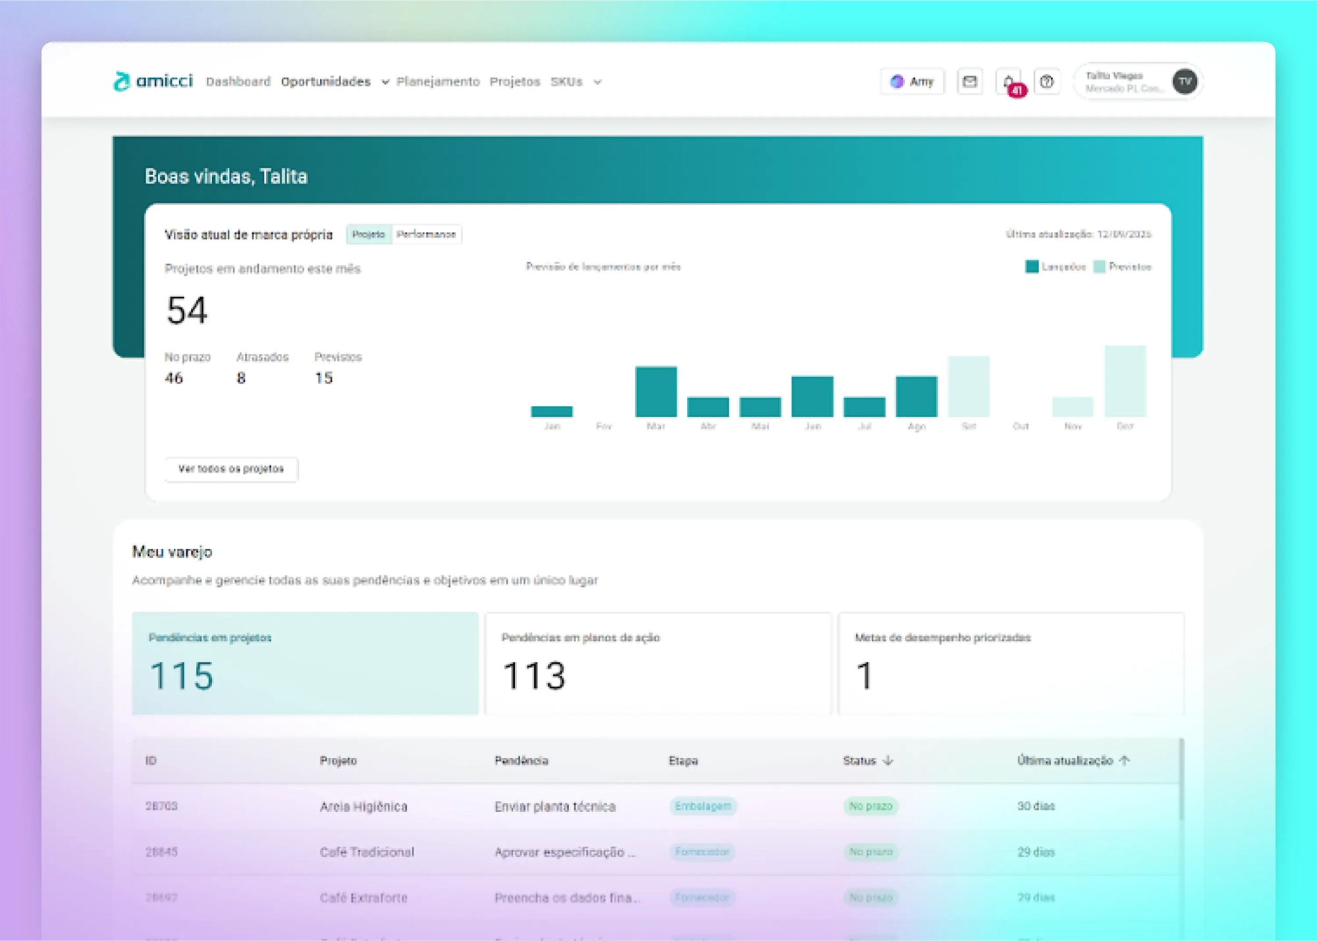Image resolution: width=1317 pixels, height=941 pixels.
Task: Select Pendências em planos de ação card
Action: pos(658,663)
